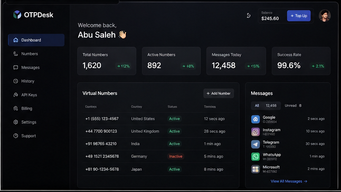Screen dimensions: 341x192
Task: Click the Messages Today card
Action: (x=236, y=61)
